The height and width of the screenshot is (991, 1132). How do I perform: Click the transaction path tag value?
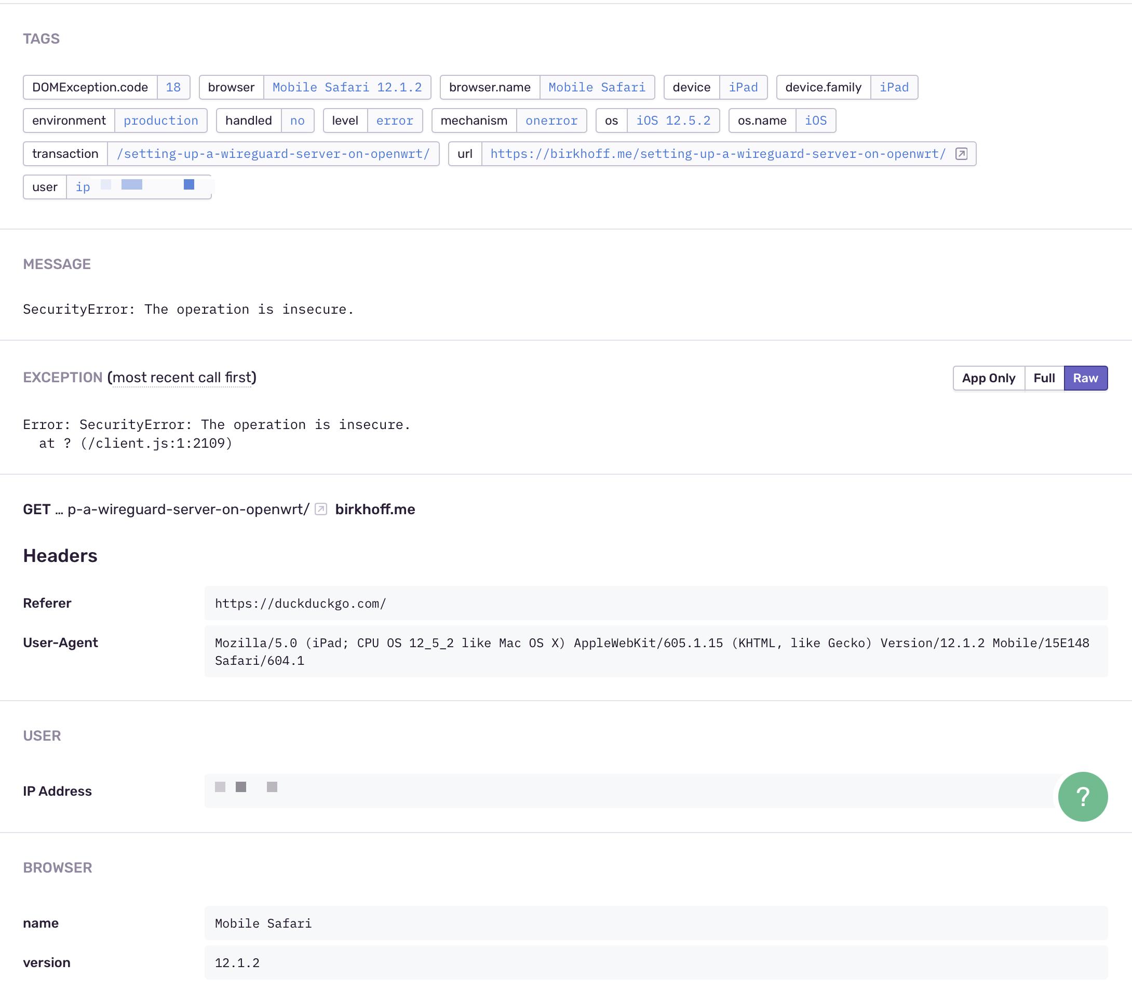pyautogui.click(x=273, y=154)
